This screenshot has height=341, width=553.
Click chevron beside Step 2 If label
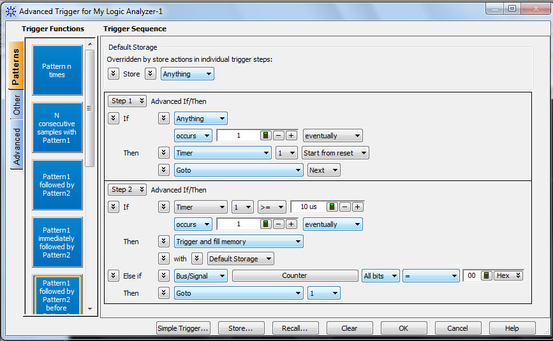pos(113,207)
